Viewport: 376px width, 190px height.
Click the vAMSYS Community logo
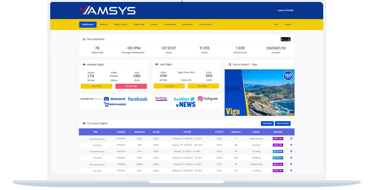click(x=91, y=99)
